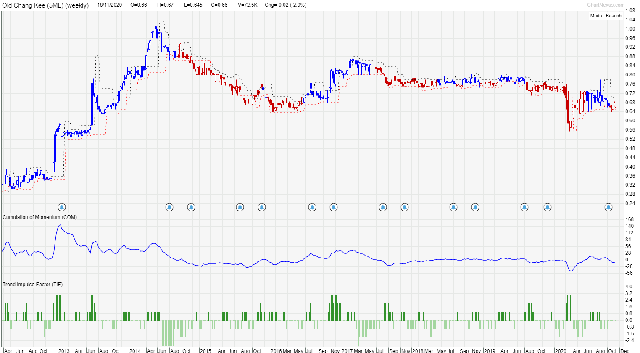Click the 'Trend Impulse Factor (TIF)' panel label
The height and width of the screenshot is (353, 640).
pos(33,285)
